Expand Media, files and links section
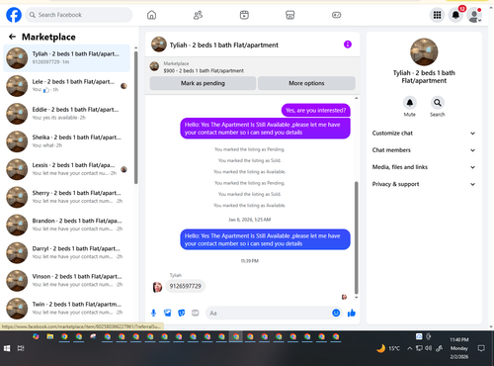 pyautogui.click(x=424, y=167)
